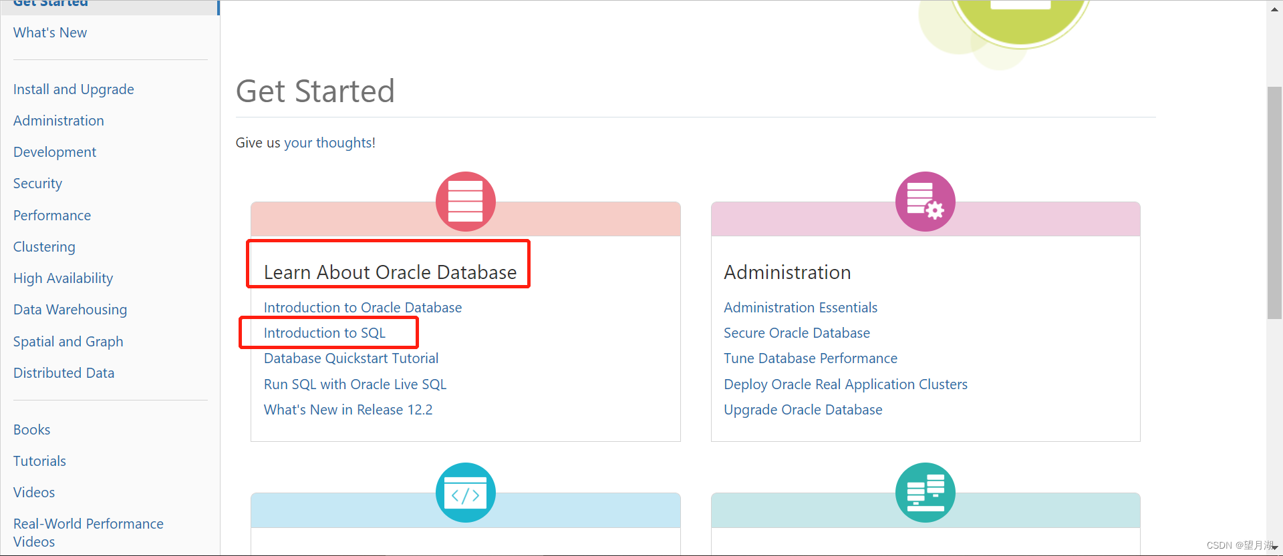Click the vertical scrollbar thumb
Screen dimensions: 1283x556
pos(1274,203)
